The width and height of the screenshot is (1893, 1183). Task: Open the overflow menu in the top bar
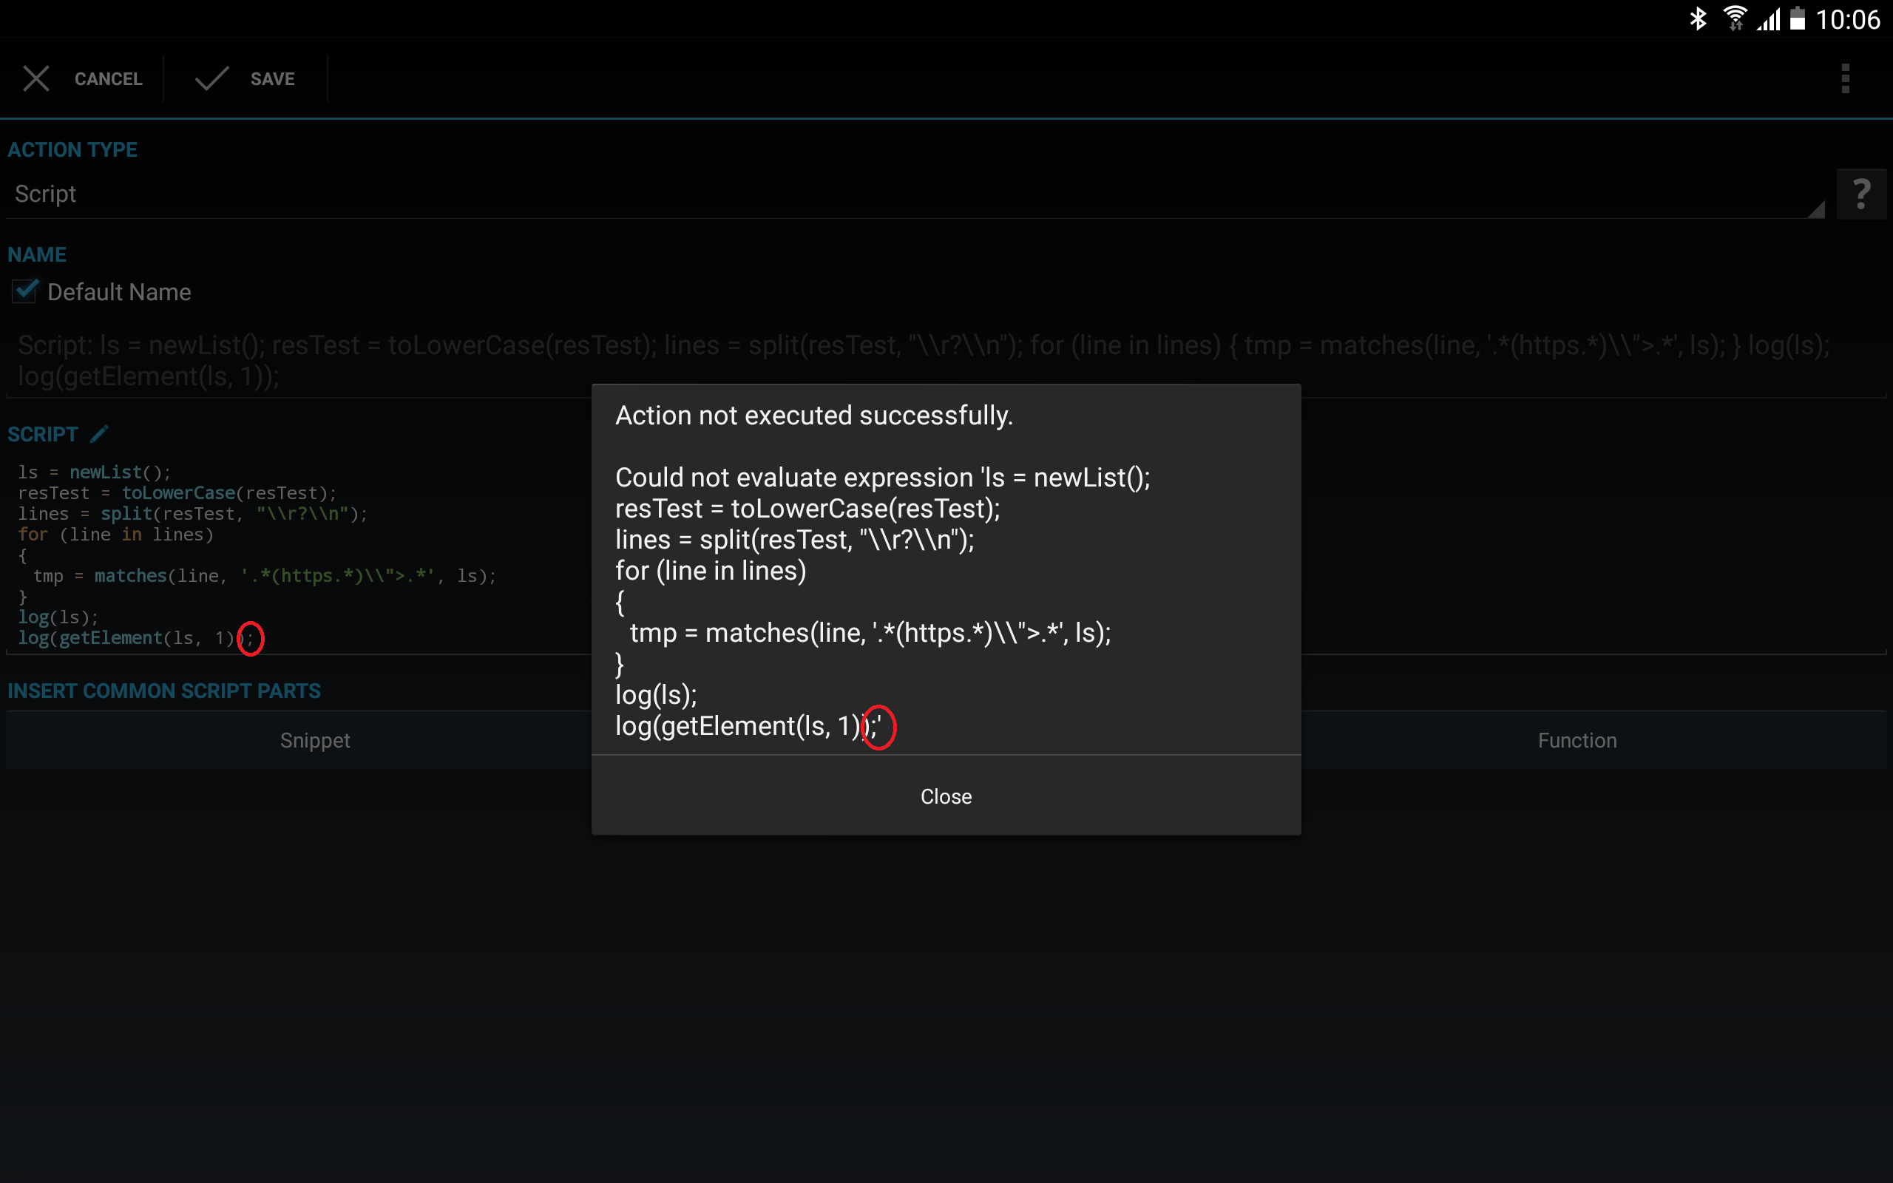(1846, 78)
